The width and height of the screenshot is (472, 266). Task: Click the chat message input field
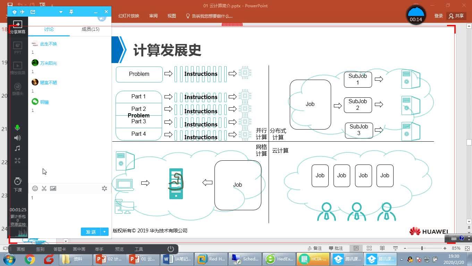pyautogui.click(x=69, y=210)
